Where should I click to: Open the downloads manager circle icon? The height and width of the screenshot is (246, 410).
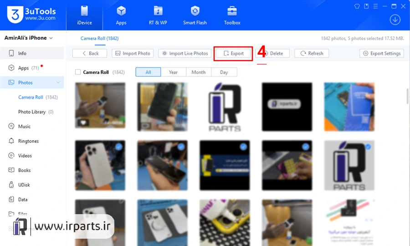[x=395, y=20]
